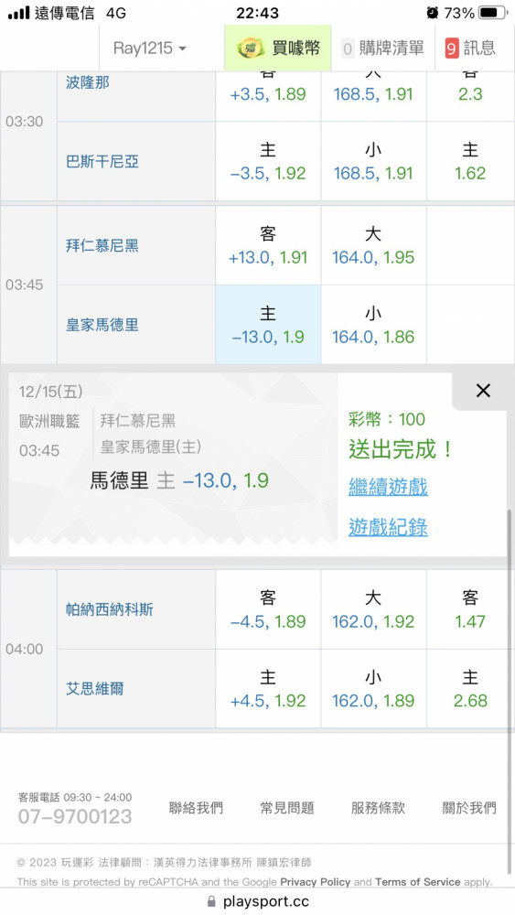Open the Google Privacy Policy link
The image size is (515, 915).
(x=316, y=882)
